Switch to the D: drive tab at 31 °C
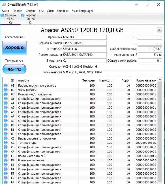The width and height of the screenshot is (165, 184). click(29, 19)
